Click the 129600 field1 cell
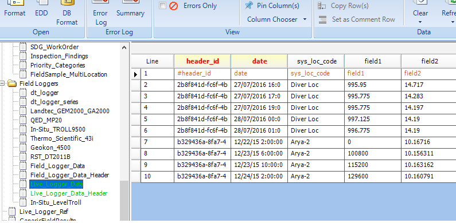456x223 pixels. click(x=373, y=176)
